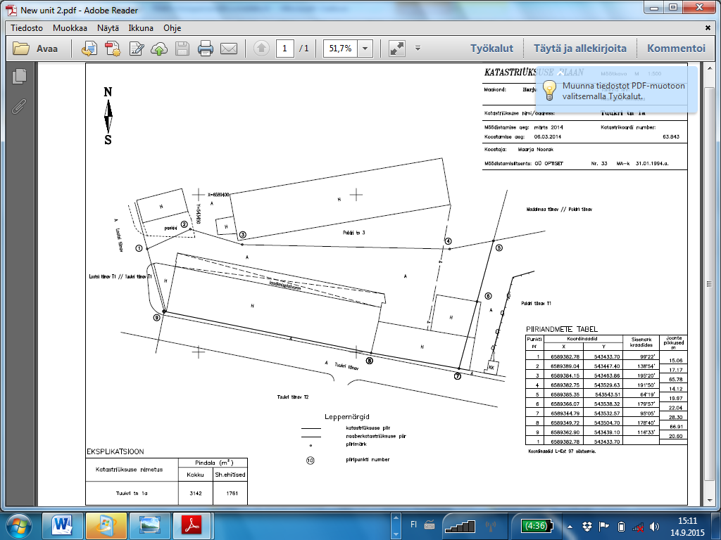Open the photo viewer taskbar icon
This screenshot has height=540, width=721.
pyautogui.click(x=149, y=526)
